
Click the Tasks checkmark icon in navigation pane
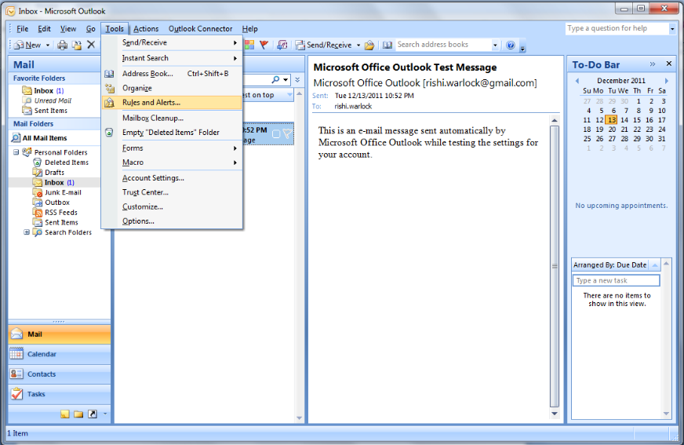(x=16, y=394)
